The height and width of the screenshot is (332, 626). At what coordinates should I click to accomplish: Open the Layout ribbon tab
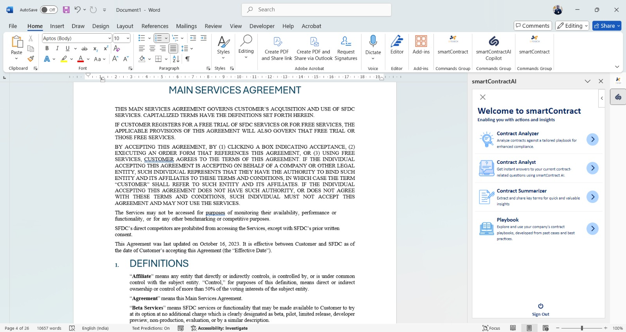click(125, 26)
